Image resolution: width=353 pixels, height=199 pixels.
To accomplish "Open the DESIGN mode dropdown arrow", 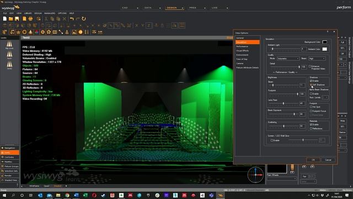I will pos(183,8).
